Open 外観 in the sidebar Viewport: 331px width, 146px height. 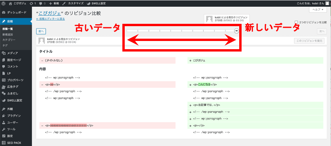tap(16, 109)
